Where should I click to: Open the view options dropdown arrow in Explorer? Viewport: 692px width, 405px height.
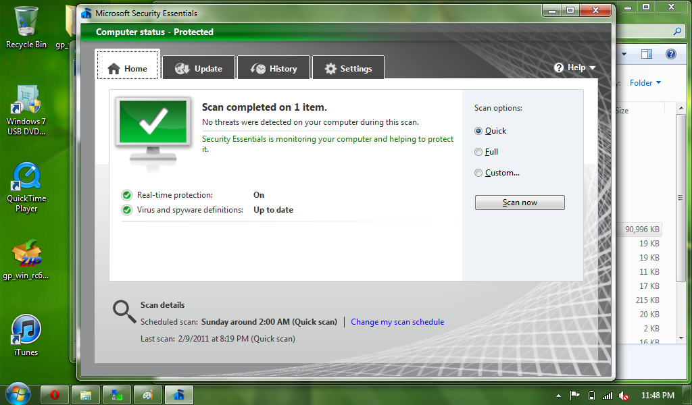click(x=624, y=54)
